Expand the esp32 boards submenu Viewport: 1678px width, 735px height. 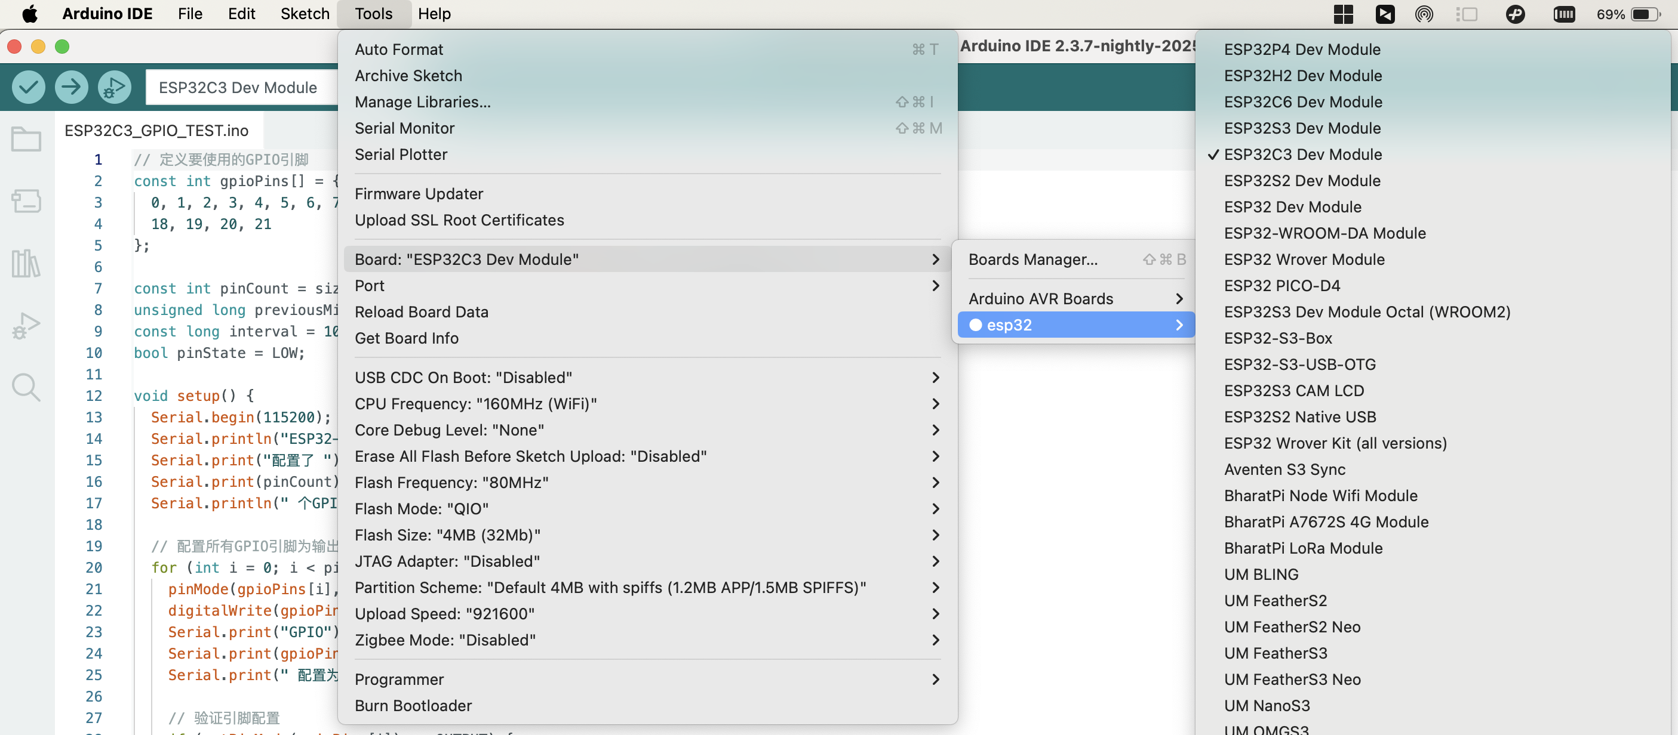(1076, 325)
